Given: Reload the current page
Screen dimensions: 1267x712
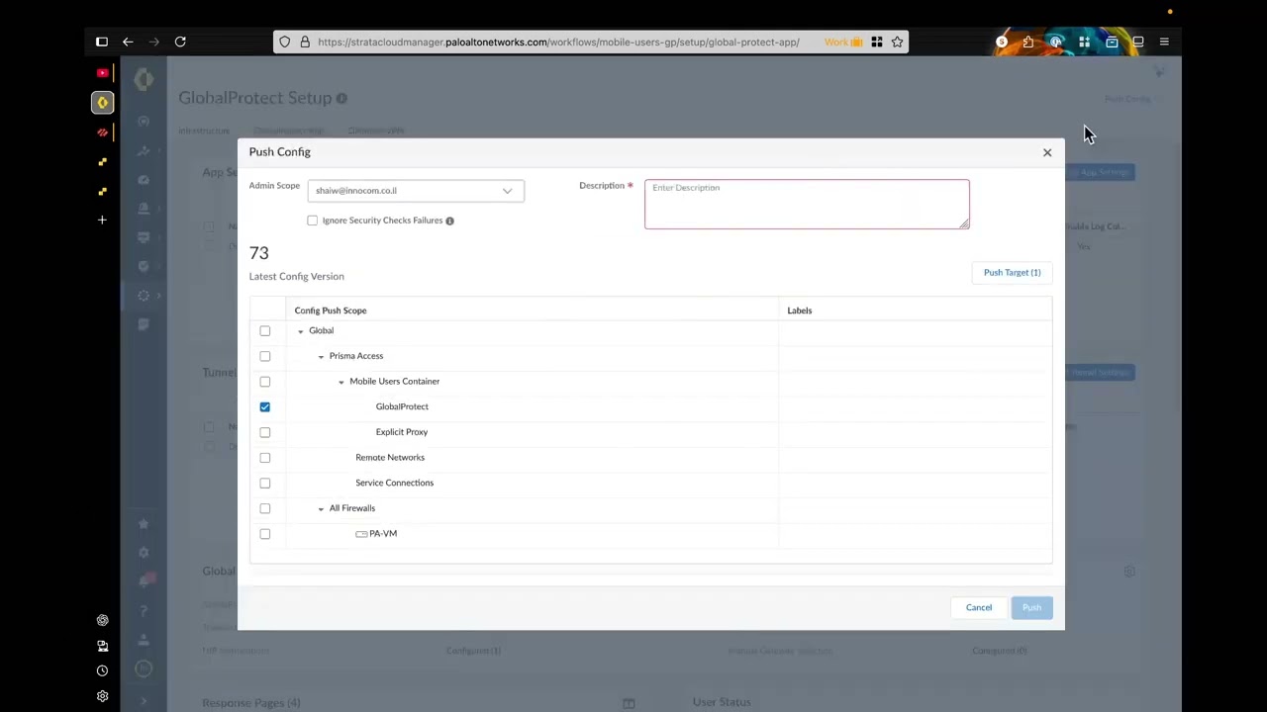Looking at the screenshot, I should [x=180, y=42].
